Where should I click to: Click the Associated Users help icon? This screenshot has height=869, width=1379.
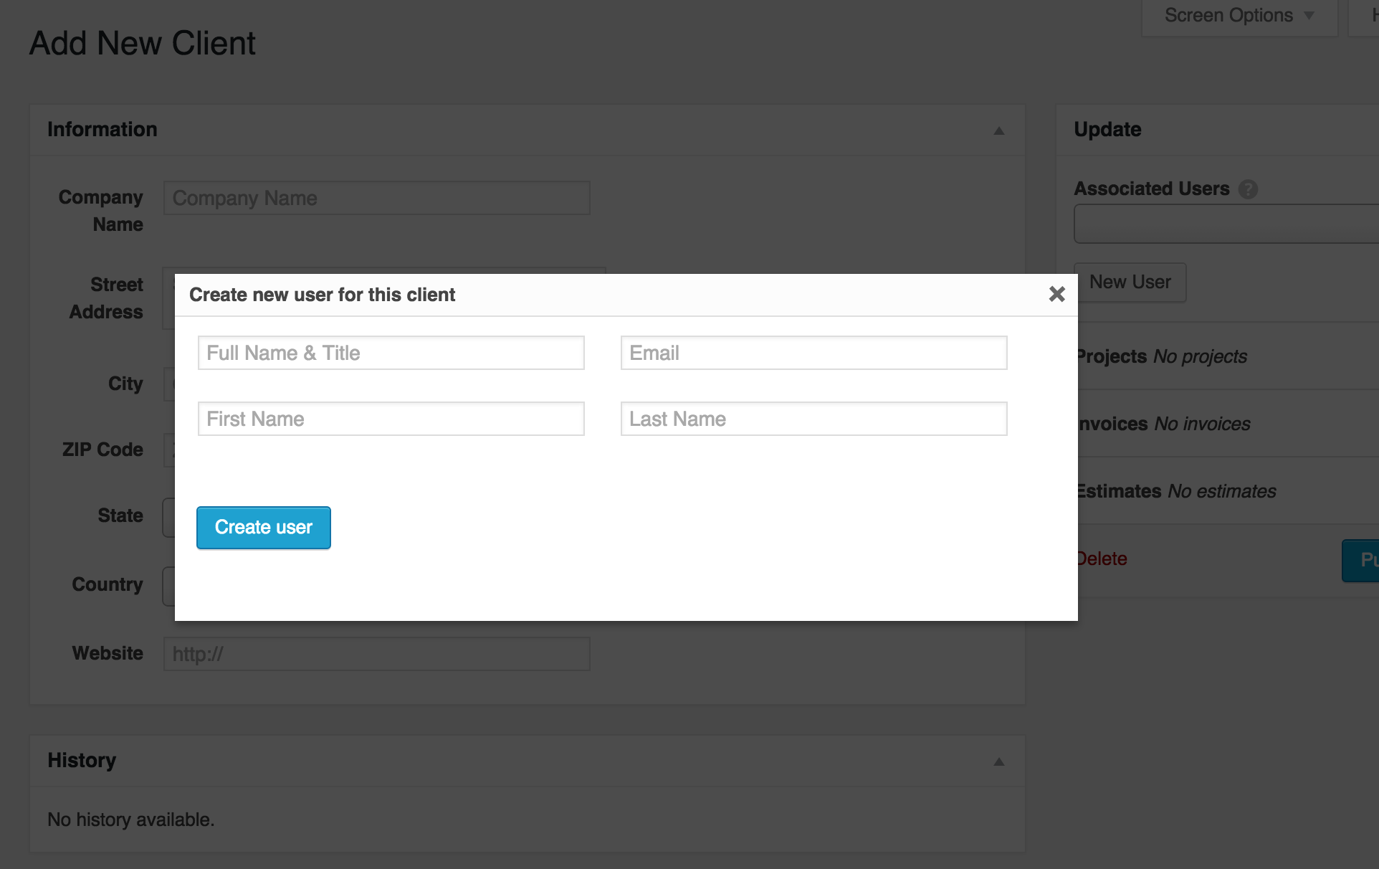(1249, 189)
